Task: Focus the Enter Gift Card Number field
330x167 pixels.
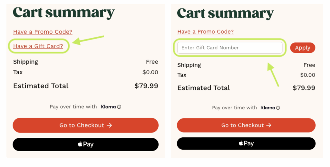Action: (x=229, y=48)
